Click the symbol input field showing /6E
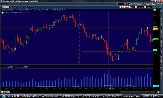The height and width of the screenshot is (98, 163). pyautogui.click(x=5, y=7)
